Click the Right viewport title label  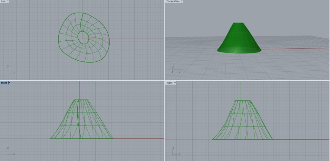point(169,83)
